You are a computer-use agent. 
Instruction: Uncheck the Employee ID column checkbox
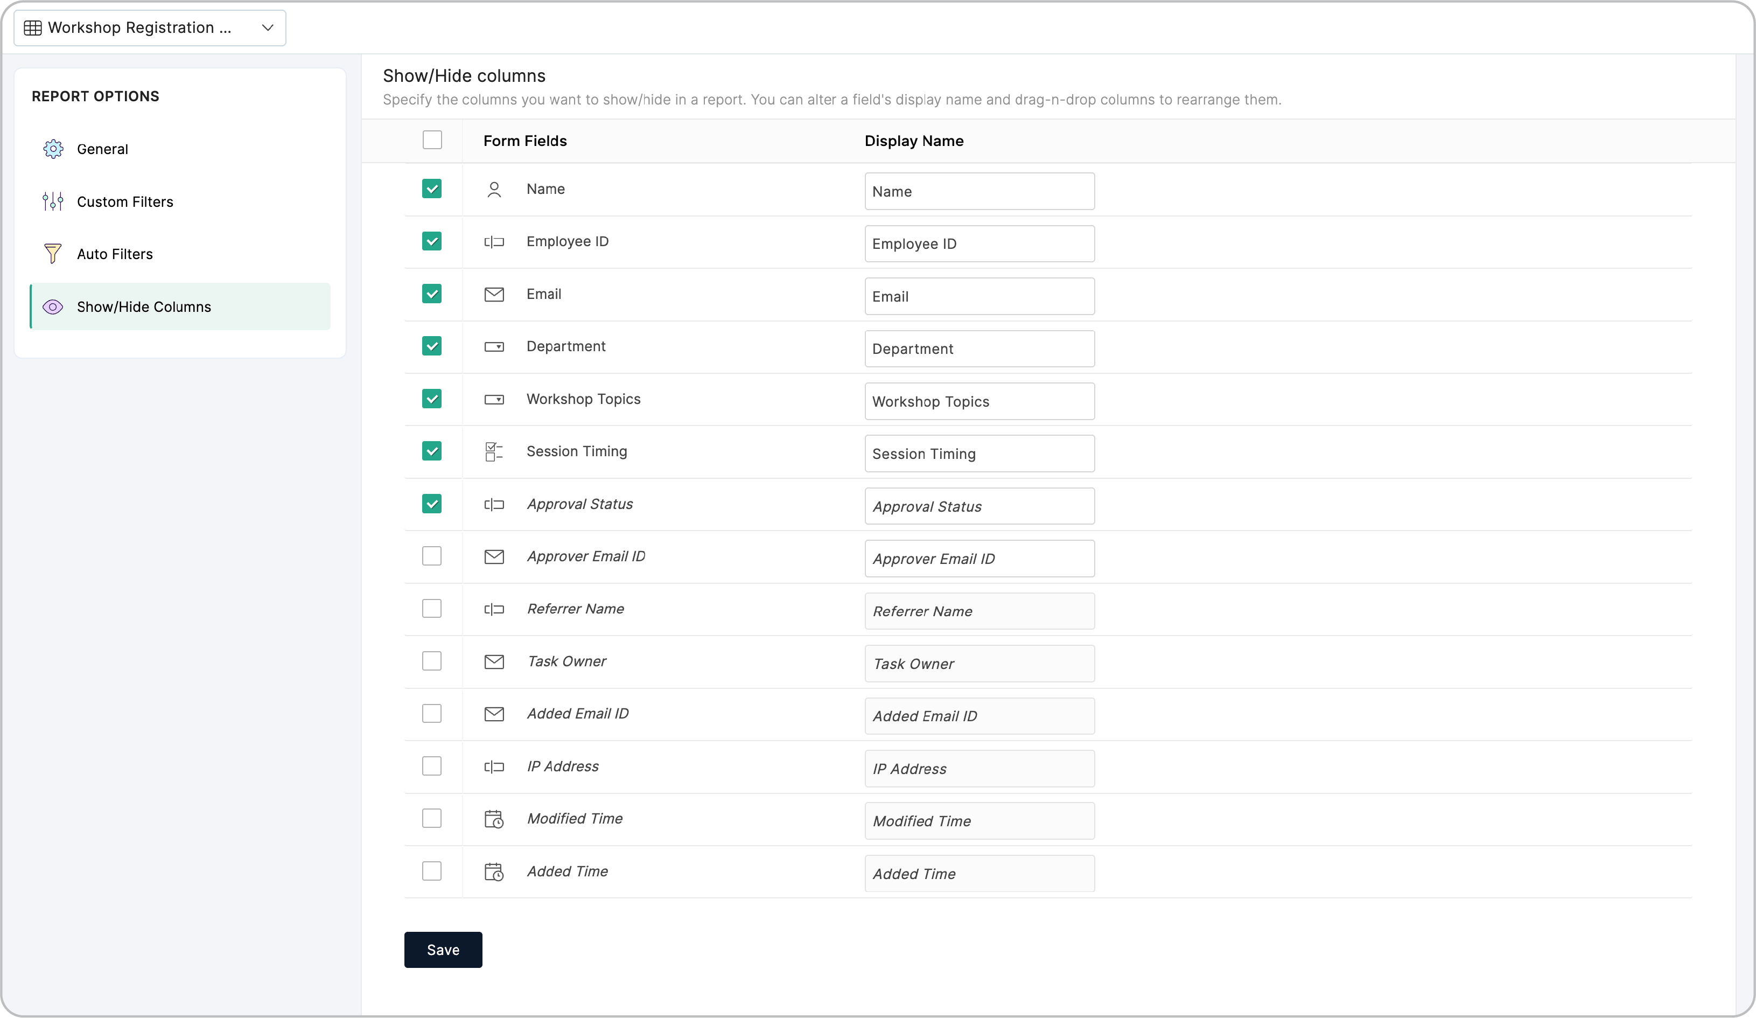432,241
